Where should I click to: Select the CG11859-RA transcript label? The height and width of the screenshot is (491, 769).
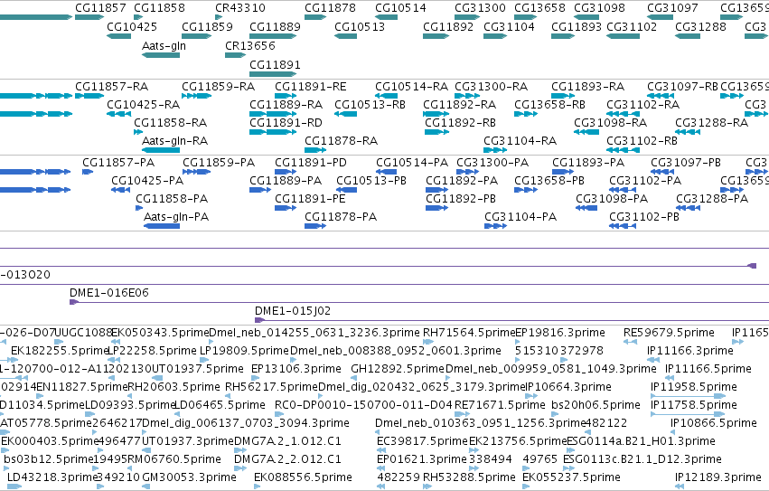click(219, 87)
